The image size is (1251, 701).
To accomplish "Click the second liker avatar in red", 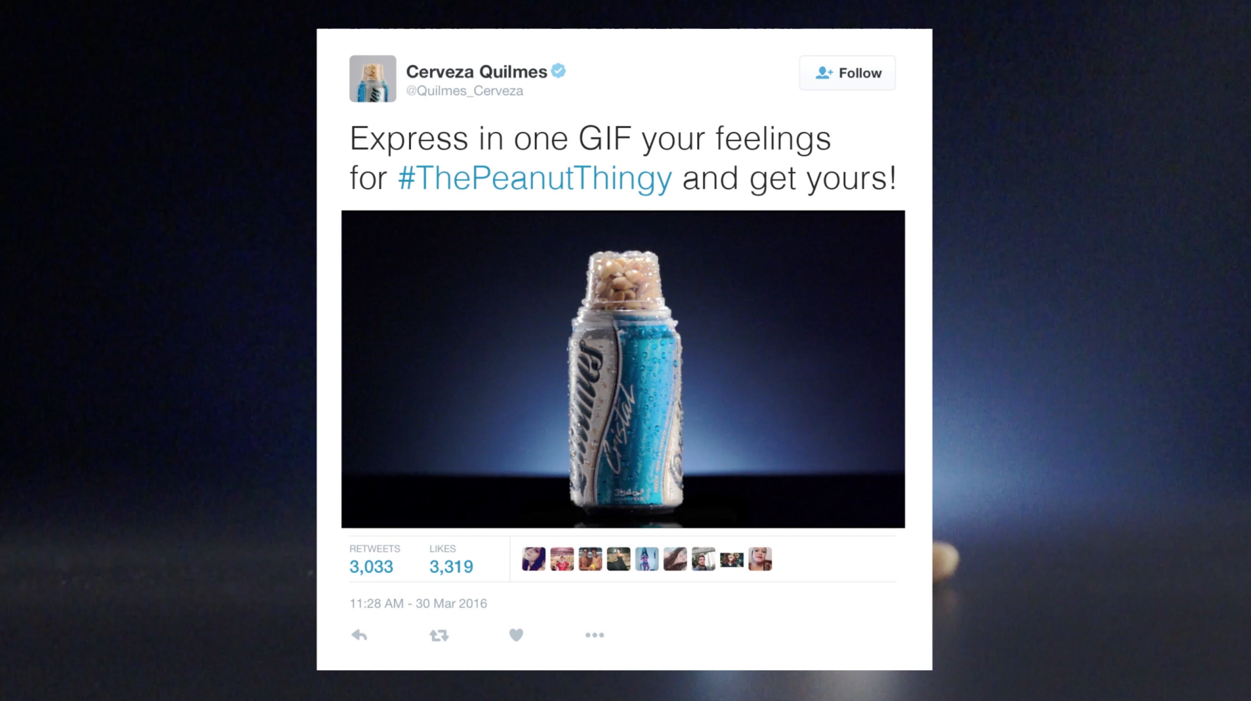I will click(x=562, y=559).
